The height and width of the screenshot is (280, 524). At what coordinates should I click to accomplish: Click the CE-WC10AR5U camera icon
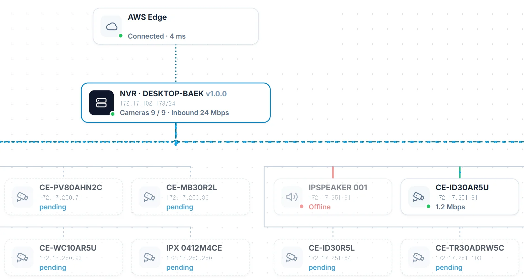pos(23,257)
